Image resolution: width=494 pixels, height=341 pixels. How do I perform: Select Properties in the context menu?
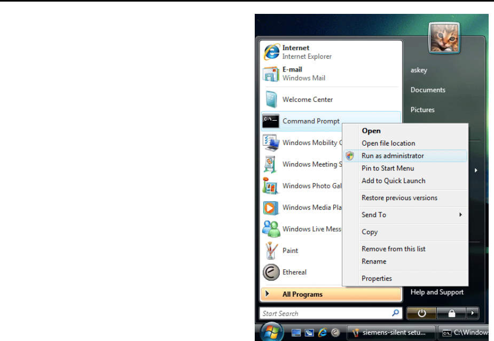tap(377, 279)
